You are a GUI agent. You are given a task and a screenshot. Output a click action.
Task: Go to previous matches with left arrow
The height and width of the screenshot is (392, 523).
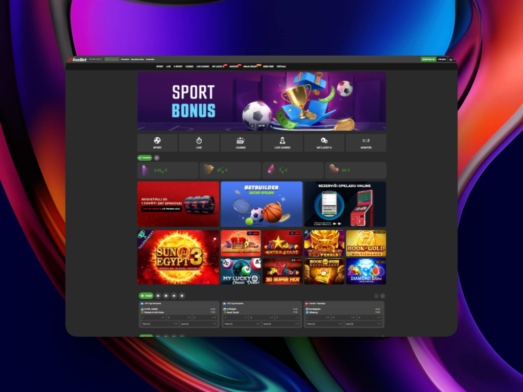tap(376, 296)
